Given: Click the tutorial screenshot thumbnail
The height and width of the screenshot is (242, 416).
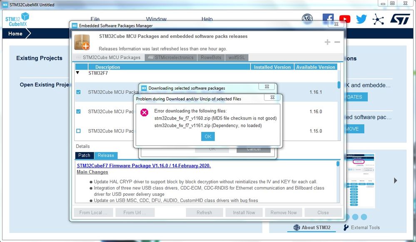Looking at the screenshot, I should (x=361, y=180).
